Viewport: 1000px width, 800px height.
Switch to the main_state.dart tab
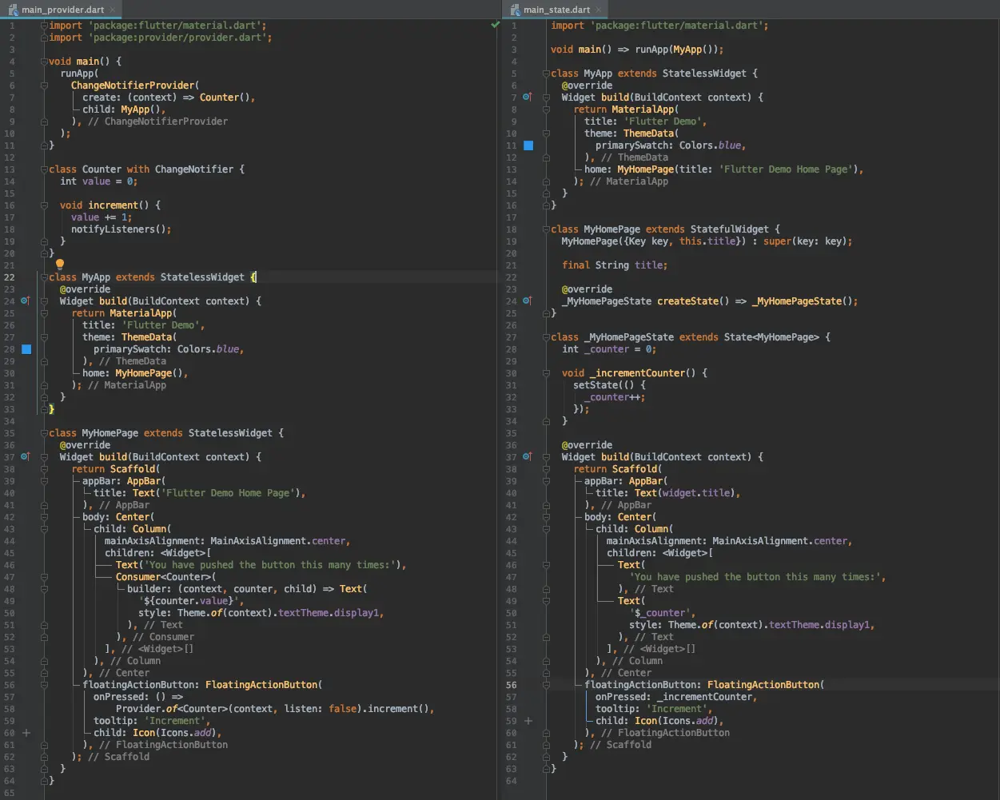(556, 10)
